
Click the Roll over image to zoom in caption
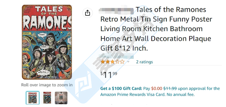[47, 85]
